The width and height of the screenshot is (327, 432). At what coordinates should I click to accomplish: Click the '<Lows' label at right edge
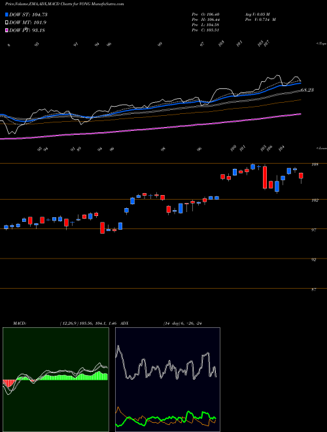coord(321,148)
